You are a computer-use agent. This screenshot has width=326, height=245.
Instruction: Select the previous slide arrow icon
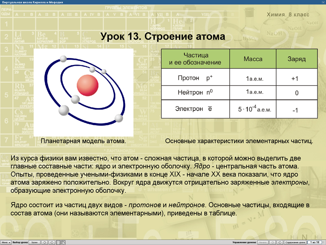(x=44, y=242)
